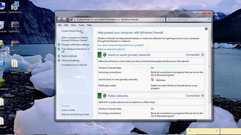Click shield icon beside Change notification settings
The width and height of the screenshot is (241, 135).
tap(59, 45)
